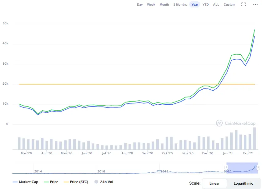Image resolution: width=262 pixels, height=189 pixels.
Task: Click the Jan '21 x-axis label
Action: [228, 153]
